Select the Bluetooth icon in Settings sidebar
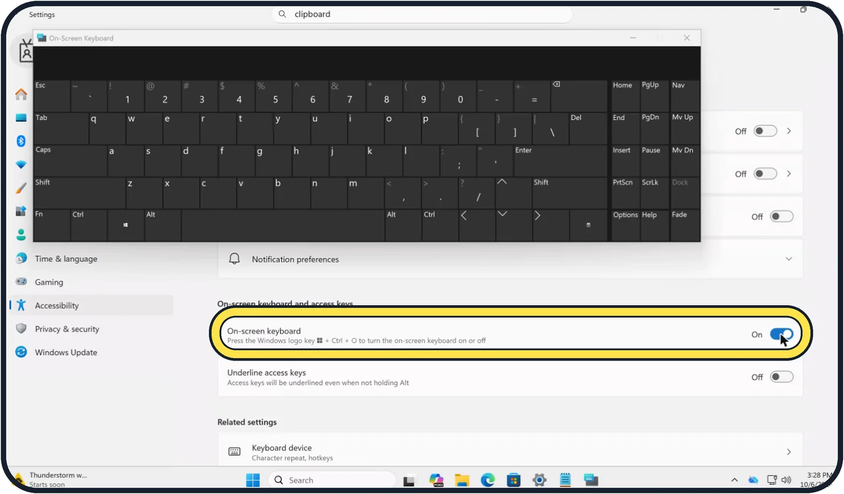Screen dimensions: 844x494 point(21,141)
